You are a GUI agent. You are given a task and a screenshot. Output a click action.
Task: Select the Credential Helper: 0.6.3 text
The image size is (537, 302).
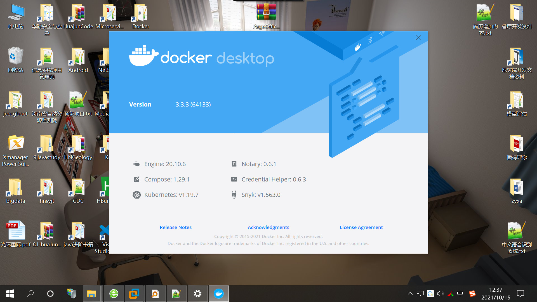coord(274,179)
